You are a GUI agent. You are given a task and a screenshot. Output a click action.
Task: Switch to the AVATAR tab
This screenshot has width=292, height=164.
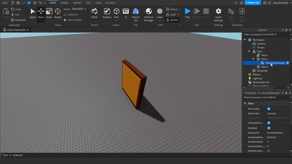pyautogui.click(x=77, y=3)
